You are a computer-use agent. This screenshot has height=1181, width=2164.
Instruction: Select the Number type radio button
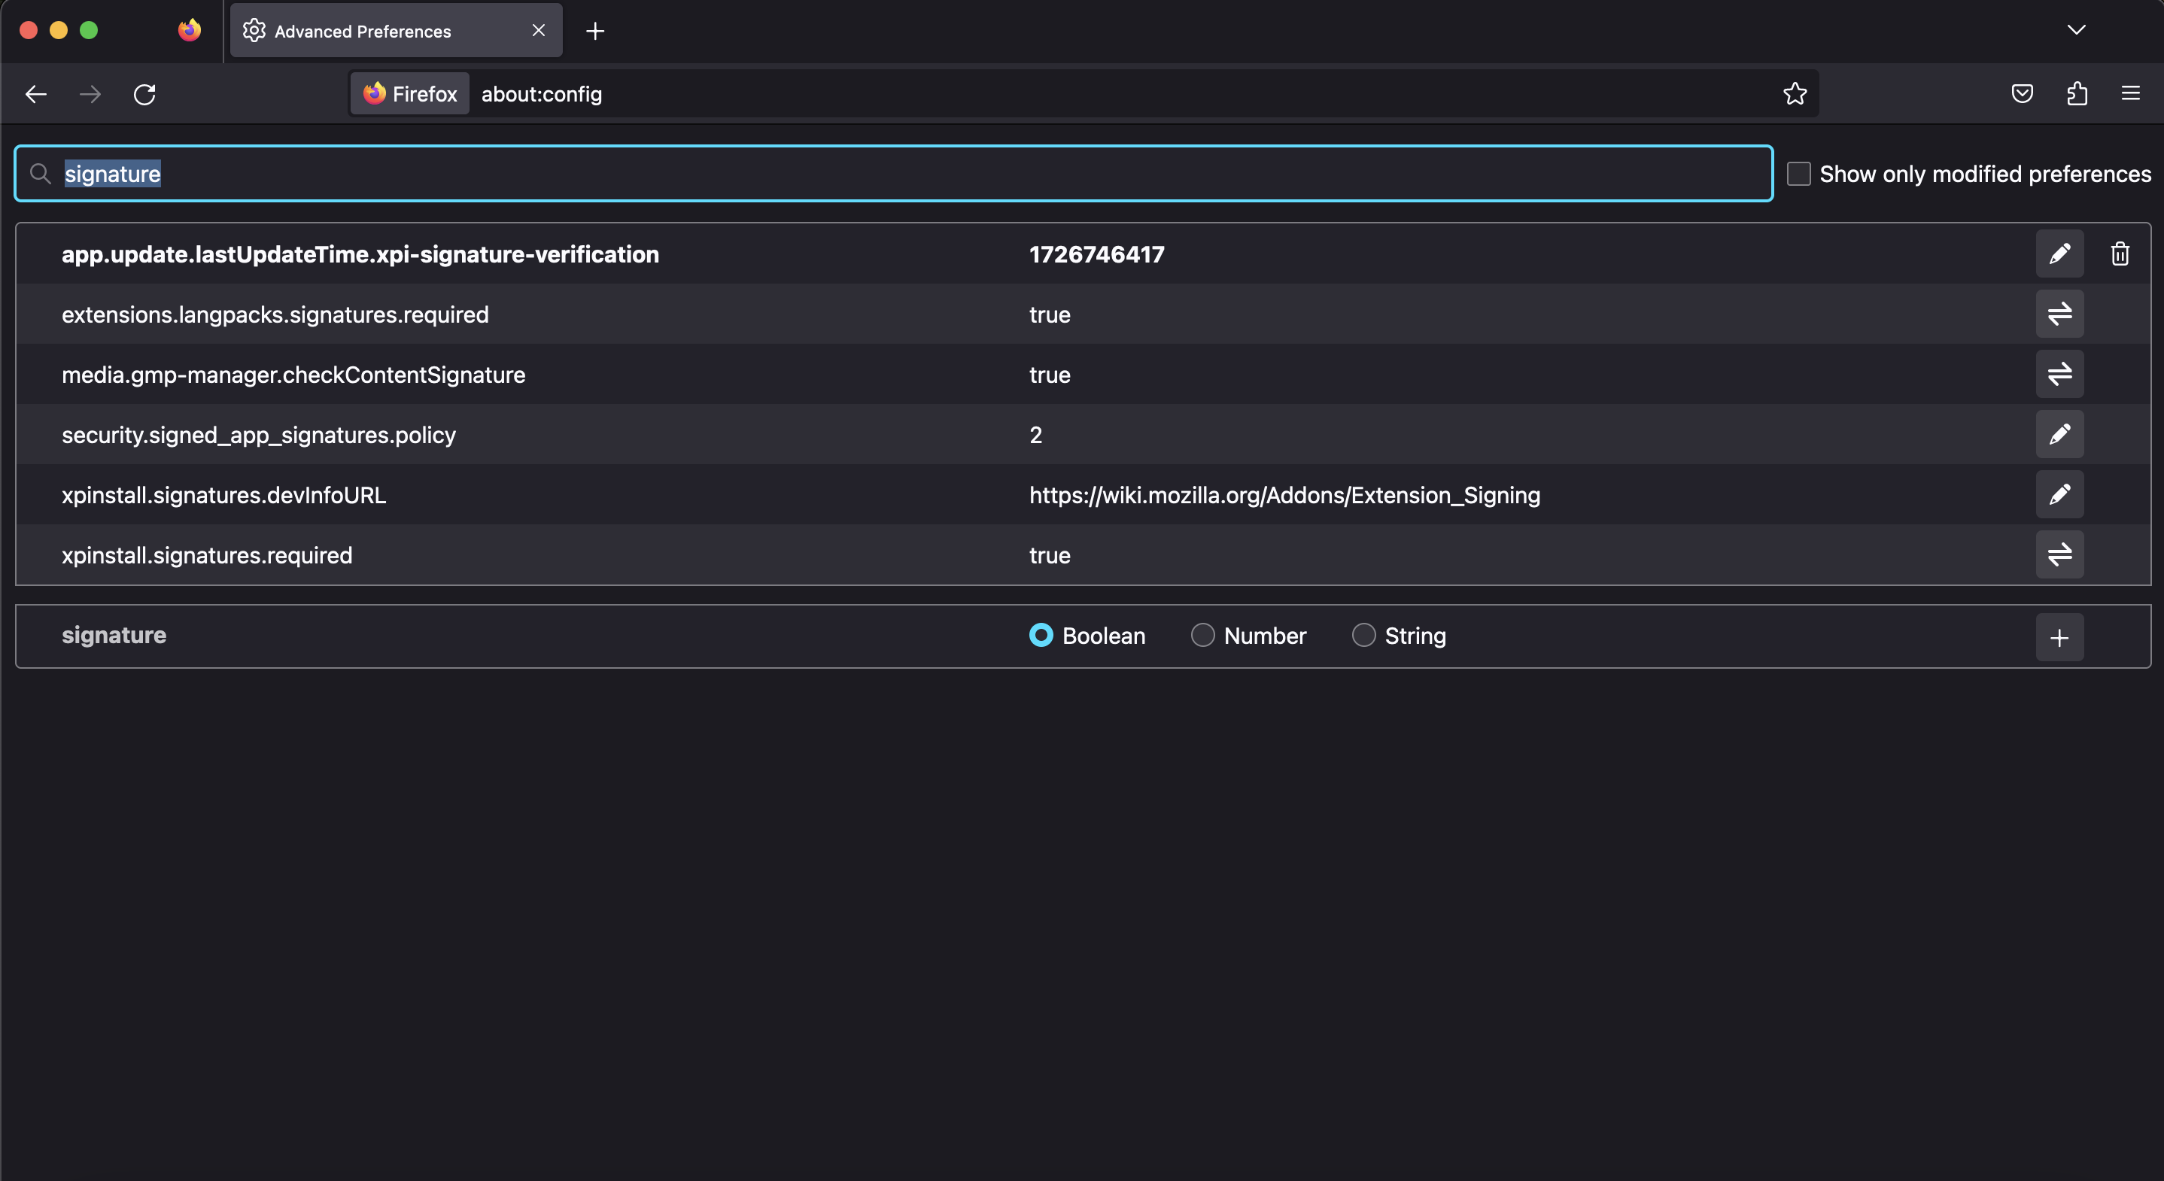tap(1202, 635)
